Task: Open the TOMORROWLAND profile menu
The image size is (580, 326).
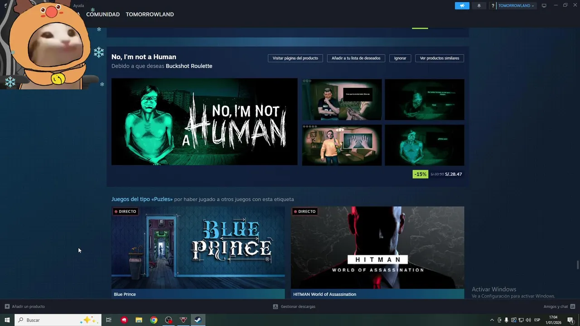Action: (x=150, y=14)
